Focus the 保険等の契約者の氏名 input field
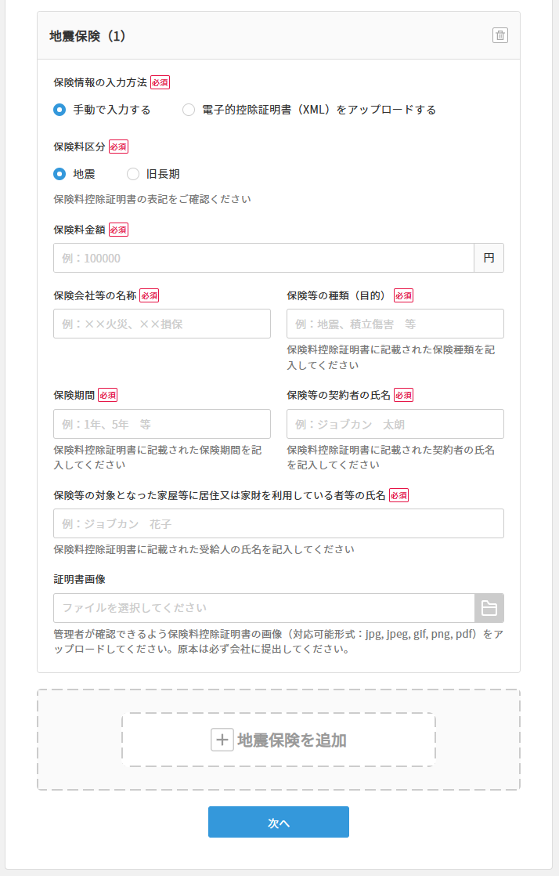The image size is (559, 876). click(x=395, y=424)
